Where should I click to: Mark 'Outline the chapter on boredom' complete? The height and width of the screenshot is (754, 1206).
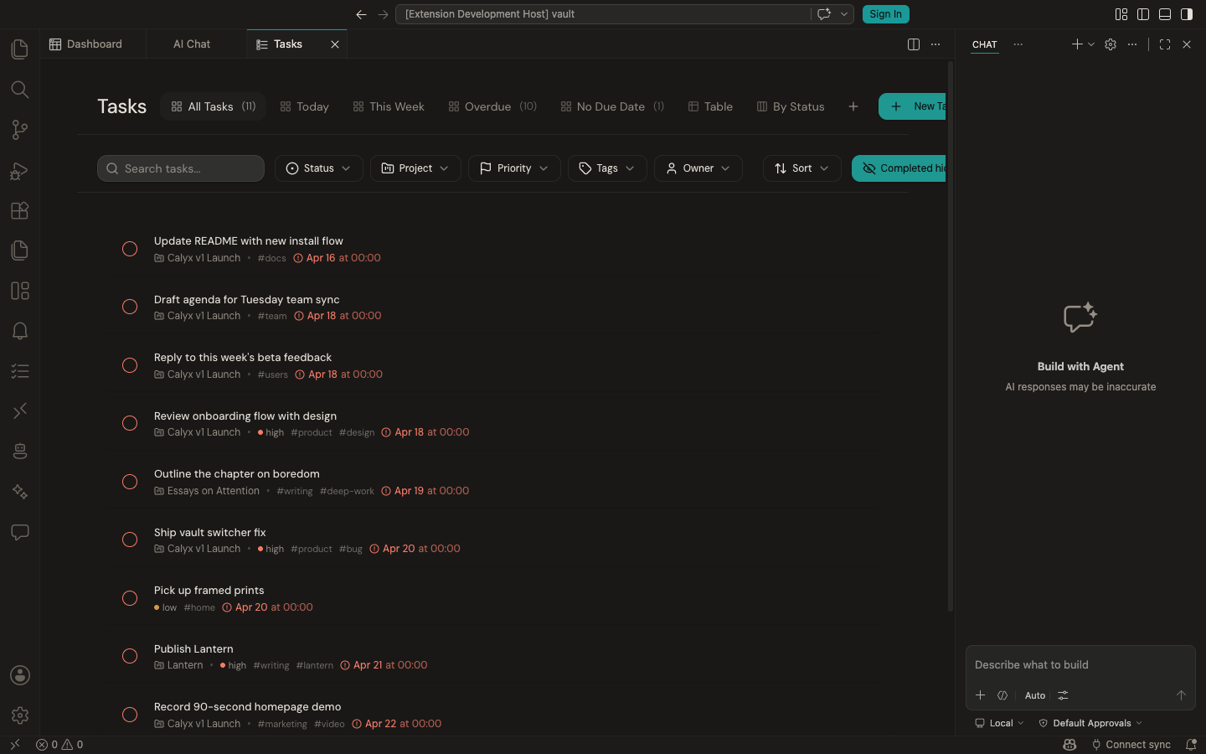pos(130,482)
